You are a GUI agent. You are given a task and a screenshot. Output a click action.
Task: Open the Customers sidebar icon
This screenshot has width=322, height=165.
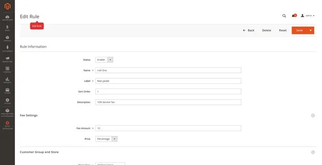click(x=7, y=49)
